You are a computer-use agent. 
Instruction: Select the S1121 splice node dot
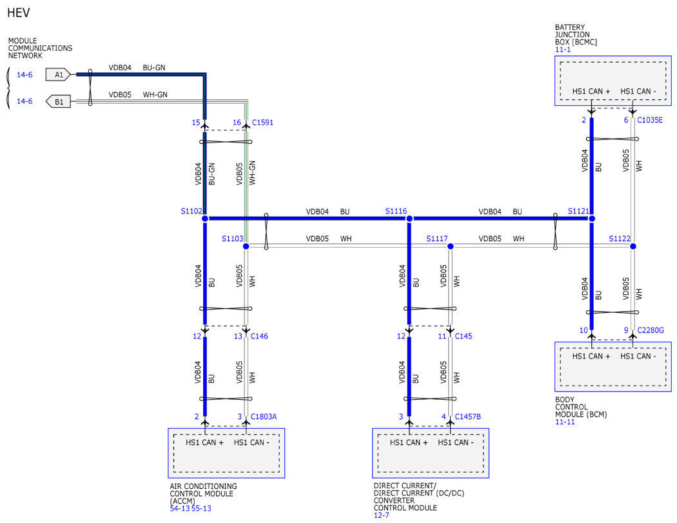click(x=592, y=219)
